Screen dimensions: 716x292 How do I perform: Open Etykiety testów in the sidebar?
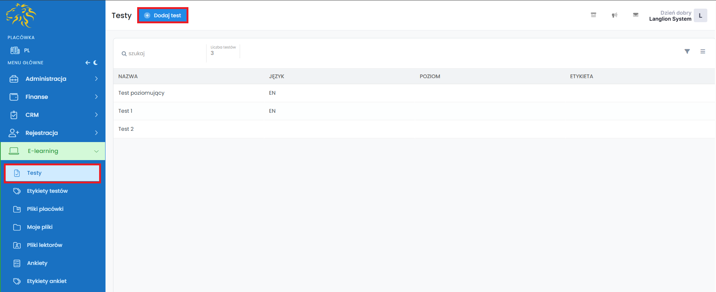tap(47, 191)
